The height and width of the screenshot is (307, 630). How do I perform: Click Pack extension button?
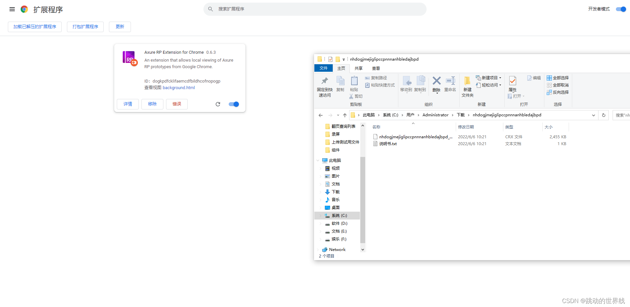tap(85, 27)
